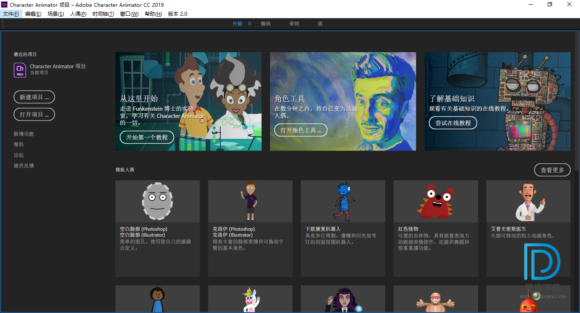Click 开始第一个教程 button
The height and width of the screenshot is (313, 580).
coord(147,137)
